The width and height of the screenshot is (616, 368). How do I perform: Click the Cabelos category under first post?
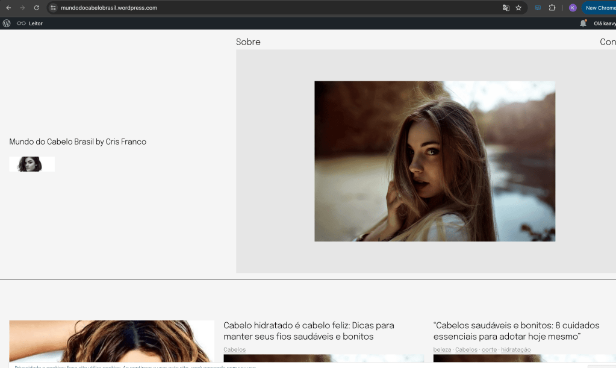(x=234, y=349)
